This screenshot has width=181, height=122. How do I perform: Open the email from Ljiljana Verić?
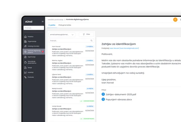[72, 79]
